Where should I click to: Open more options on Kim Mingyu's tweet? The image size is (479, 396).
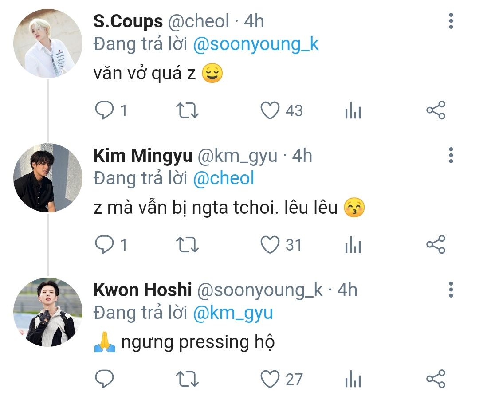pos(451,155)
